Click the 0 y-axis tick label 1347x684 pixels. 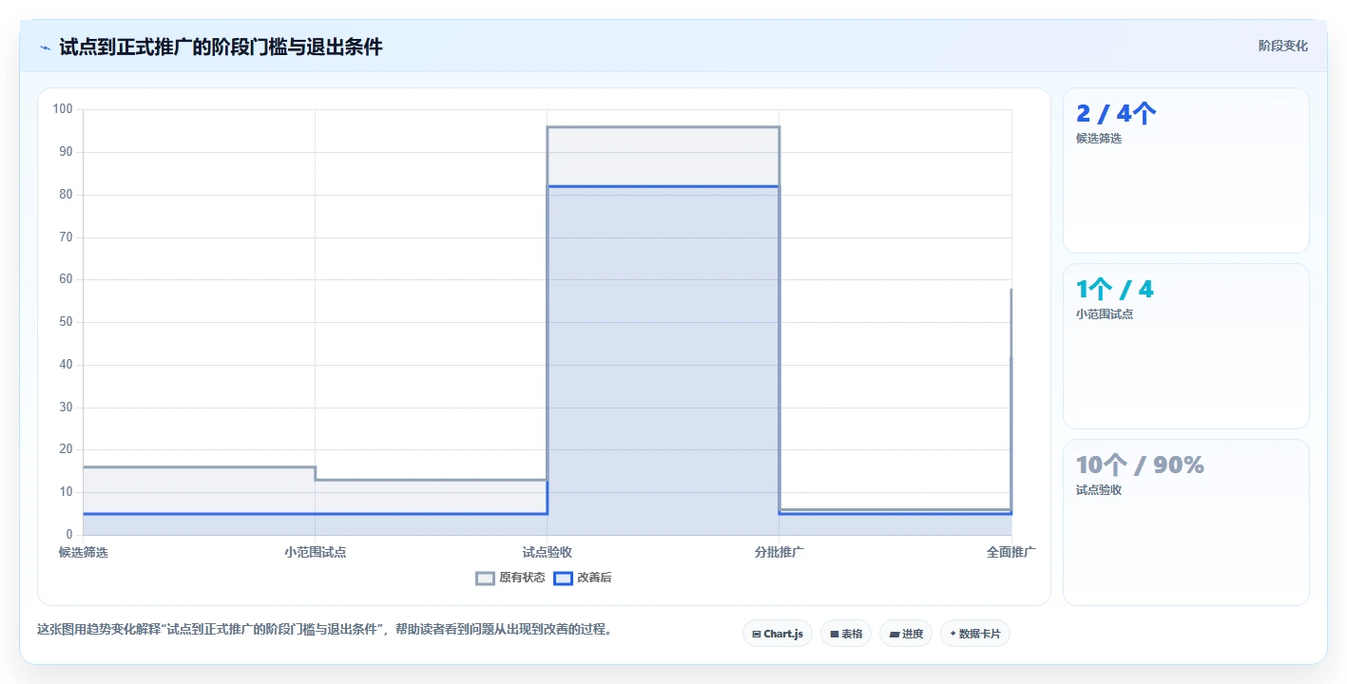[x=70, y=535]
